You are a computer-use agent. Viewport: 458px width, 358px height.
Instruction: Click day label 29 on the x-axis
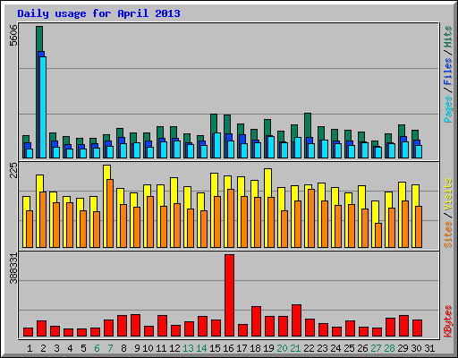pos(403,348)
